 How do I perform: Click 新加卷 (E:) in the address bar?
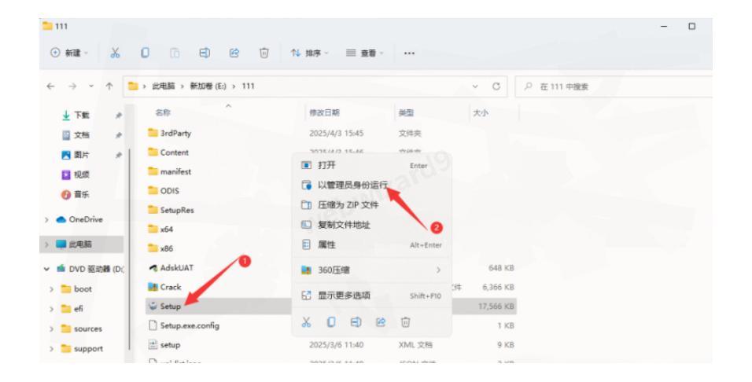208,86
